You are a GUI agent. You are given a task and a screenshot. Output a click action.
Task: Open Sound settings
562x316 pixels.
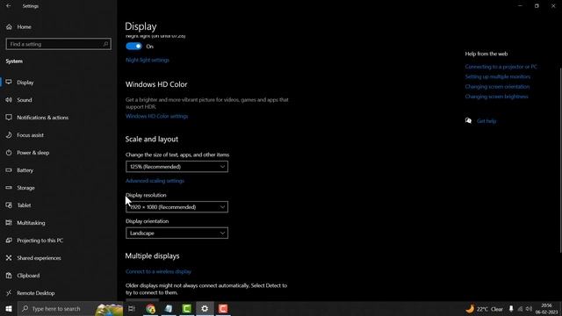point(25,100)
